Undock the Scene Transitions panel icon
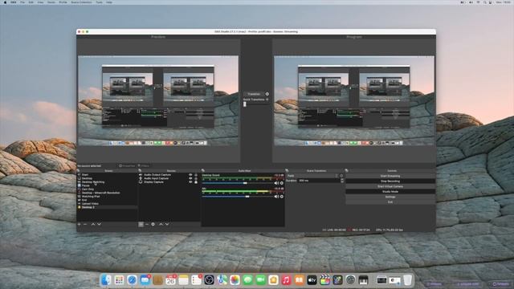The image size is (514, 289). 287,170
